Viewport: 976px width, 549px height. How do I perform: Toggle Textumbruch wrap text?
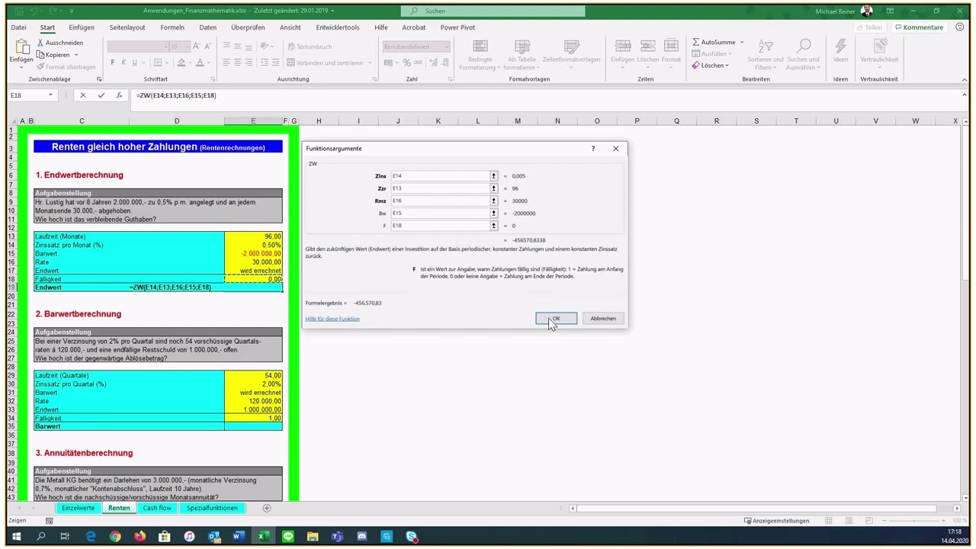[x=310, y=47]
